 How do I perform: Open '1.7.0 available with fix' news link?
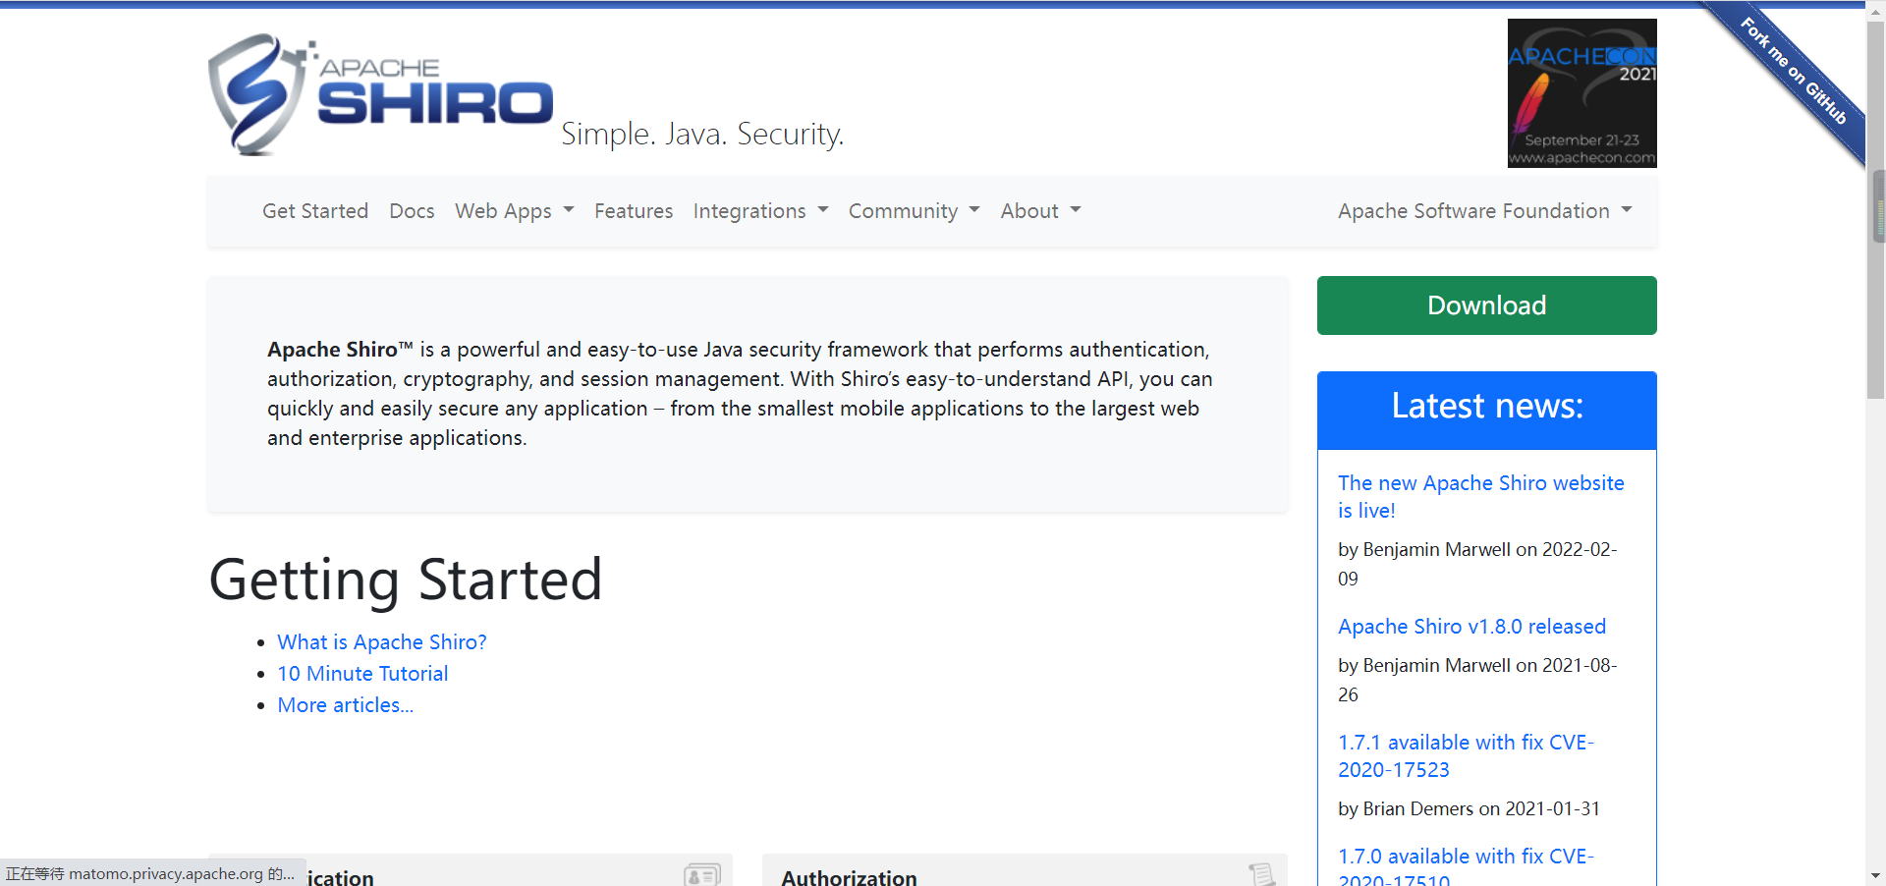point(1466,866)
